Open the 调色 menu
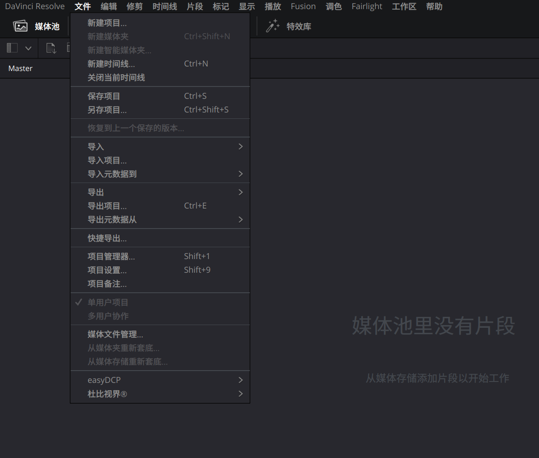 click(x=333, y=6)
